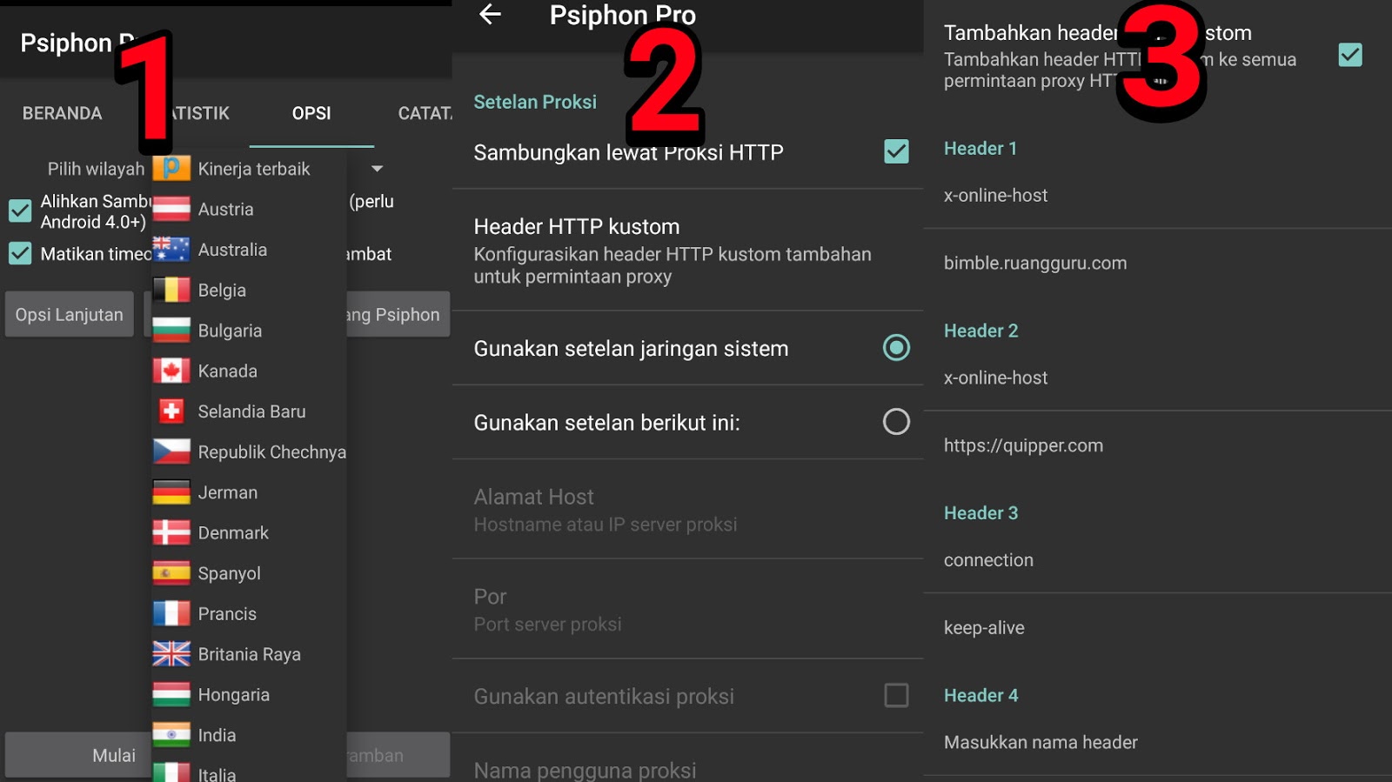Edit Header 2 value 'https://quipper.com'
This screenshot has height=782, width=1392.
pyautogui.click(x=1157, y=445)
